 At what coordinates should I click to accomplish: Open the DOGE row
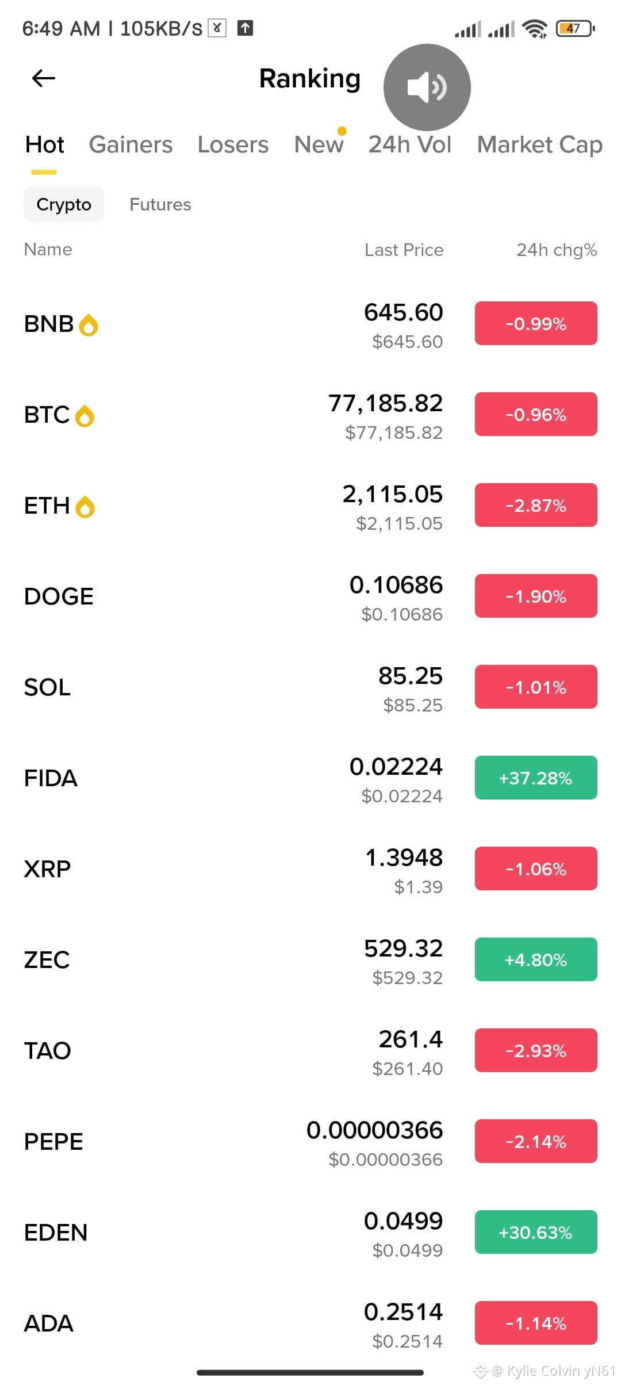pos(310,596)
